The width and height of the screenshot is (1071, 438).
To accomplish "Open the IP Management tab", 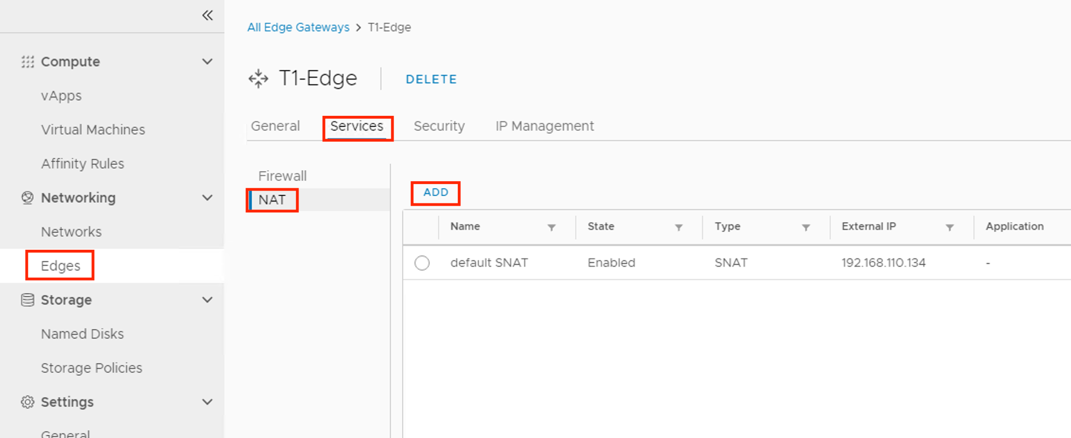I will 544,126.
